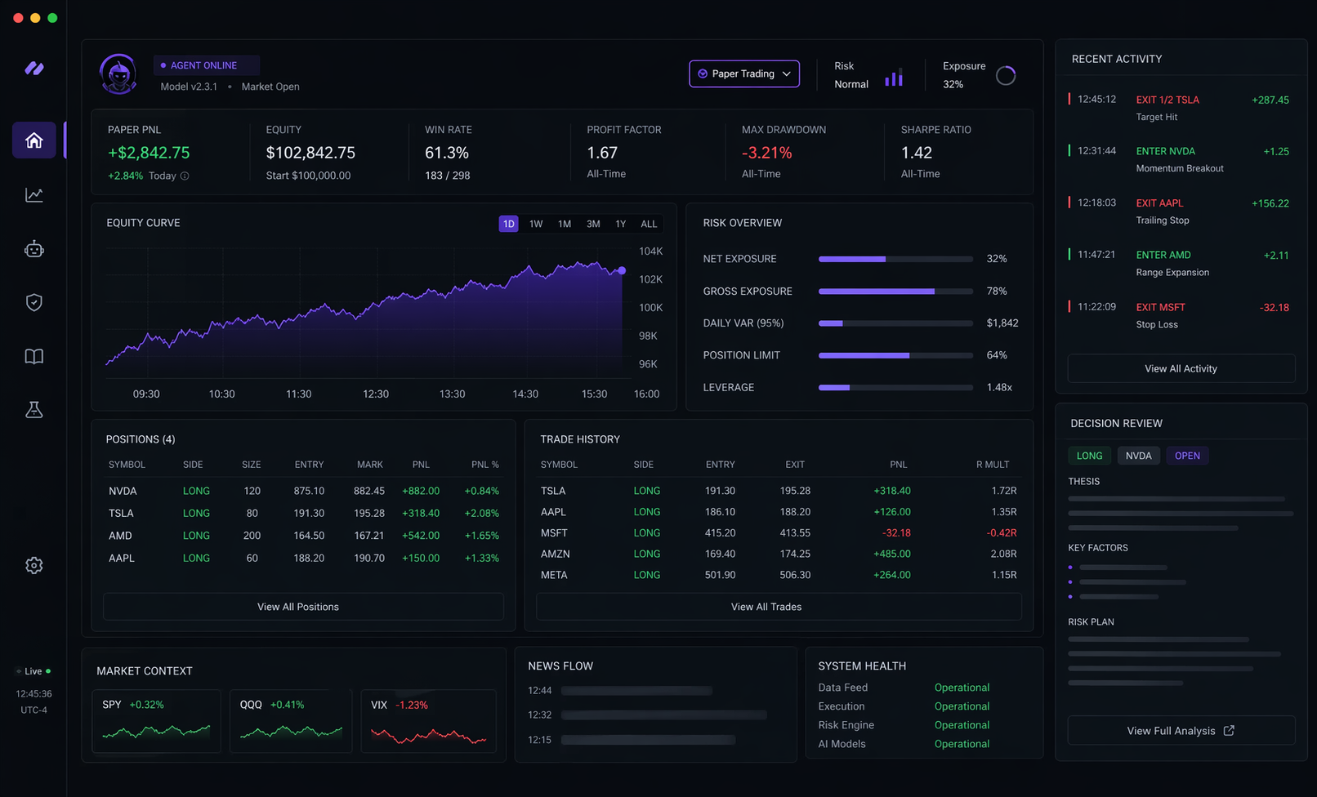1317x797 pixels.
Task: Click the external-link icon on View Full Analysis
Action: (x=1230, y=730)
